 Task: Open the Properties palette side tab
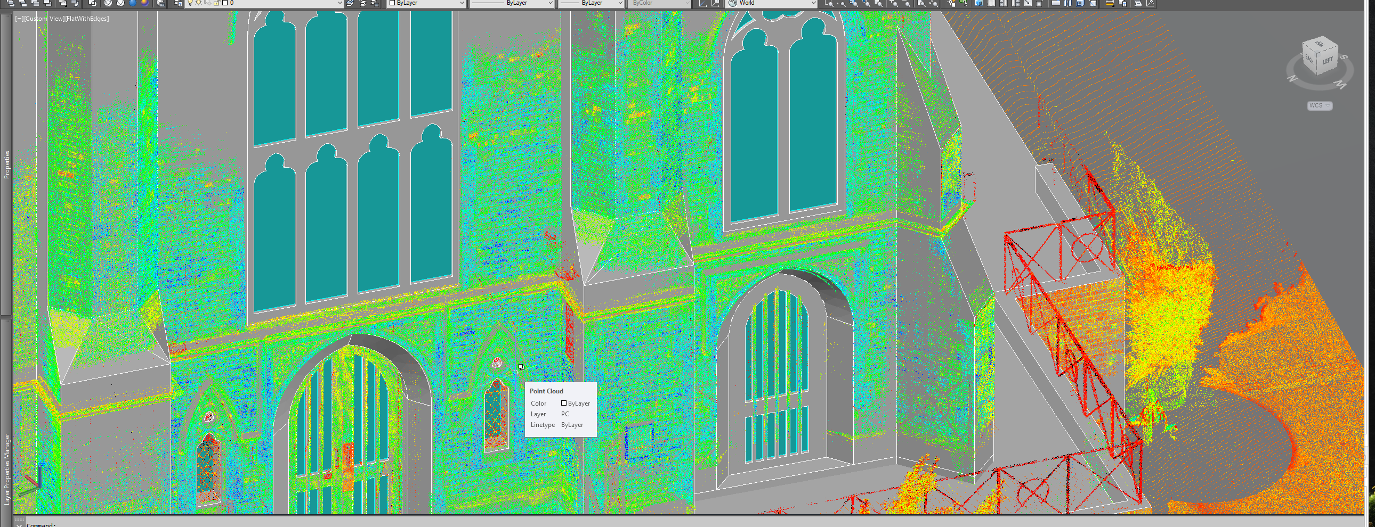6,164
